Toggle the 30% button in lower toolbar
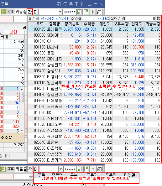 click(x=11, y=169)
